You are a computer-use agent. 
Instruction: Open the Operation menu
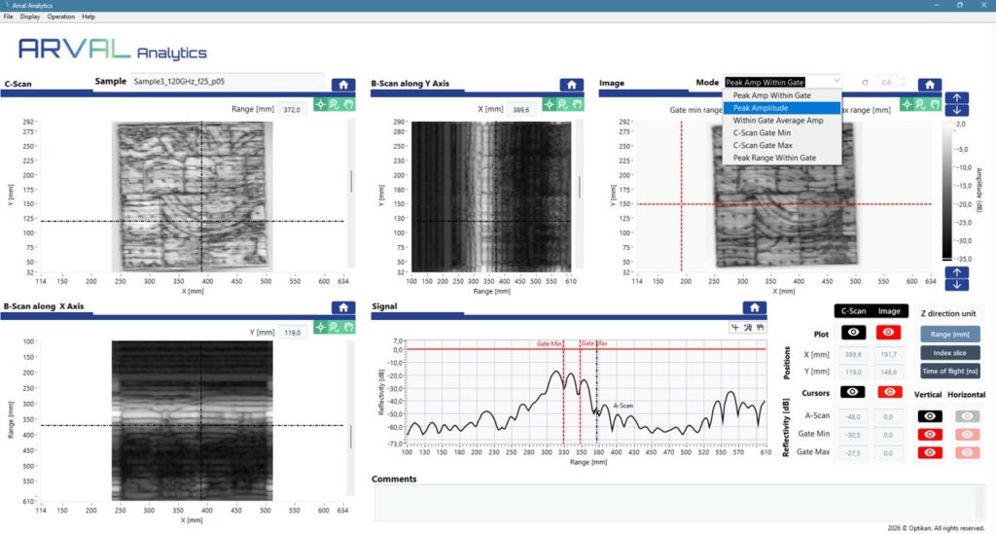(x=61, y=17)
